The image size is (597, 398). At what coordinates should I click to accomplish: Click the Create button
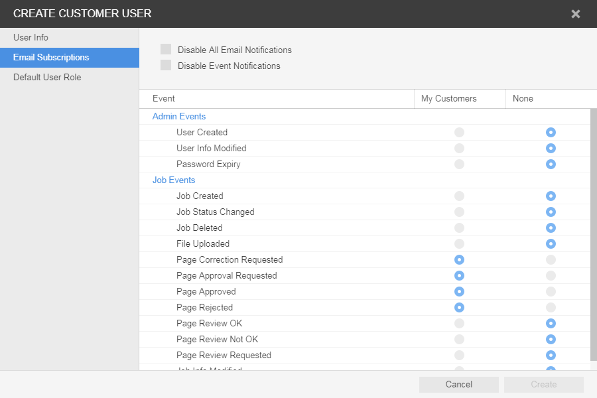[x=543, y=385]
